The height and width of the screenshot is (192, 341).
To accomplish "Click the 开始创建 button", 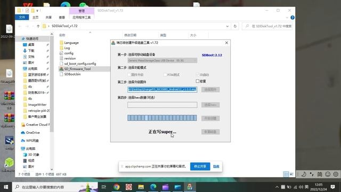I will pos(210,118).
